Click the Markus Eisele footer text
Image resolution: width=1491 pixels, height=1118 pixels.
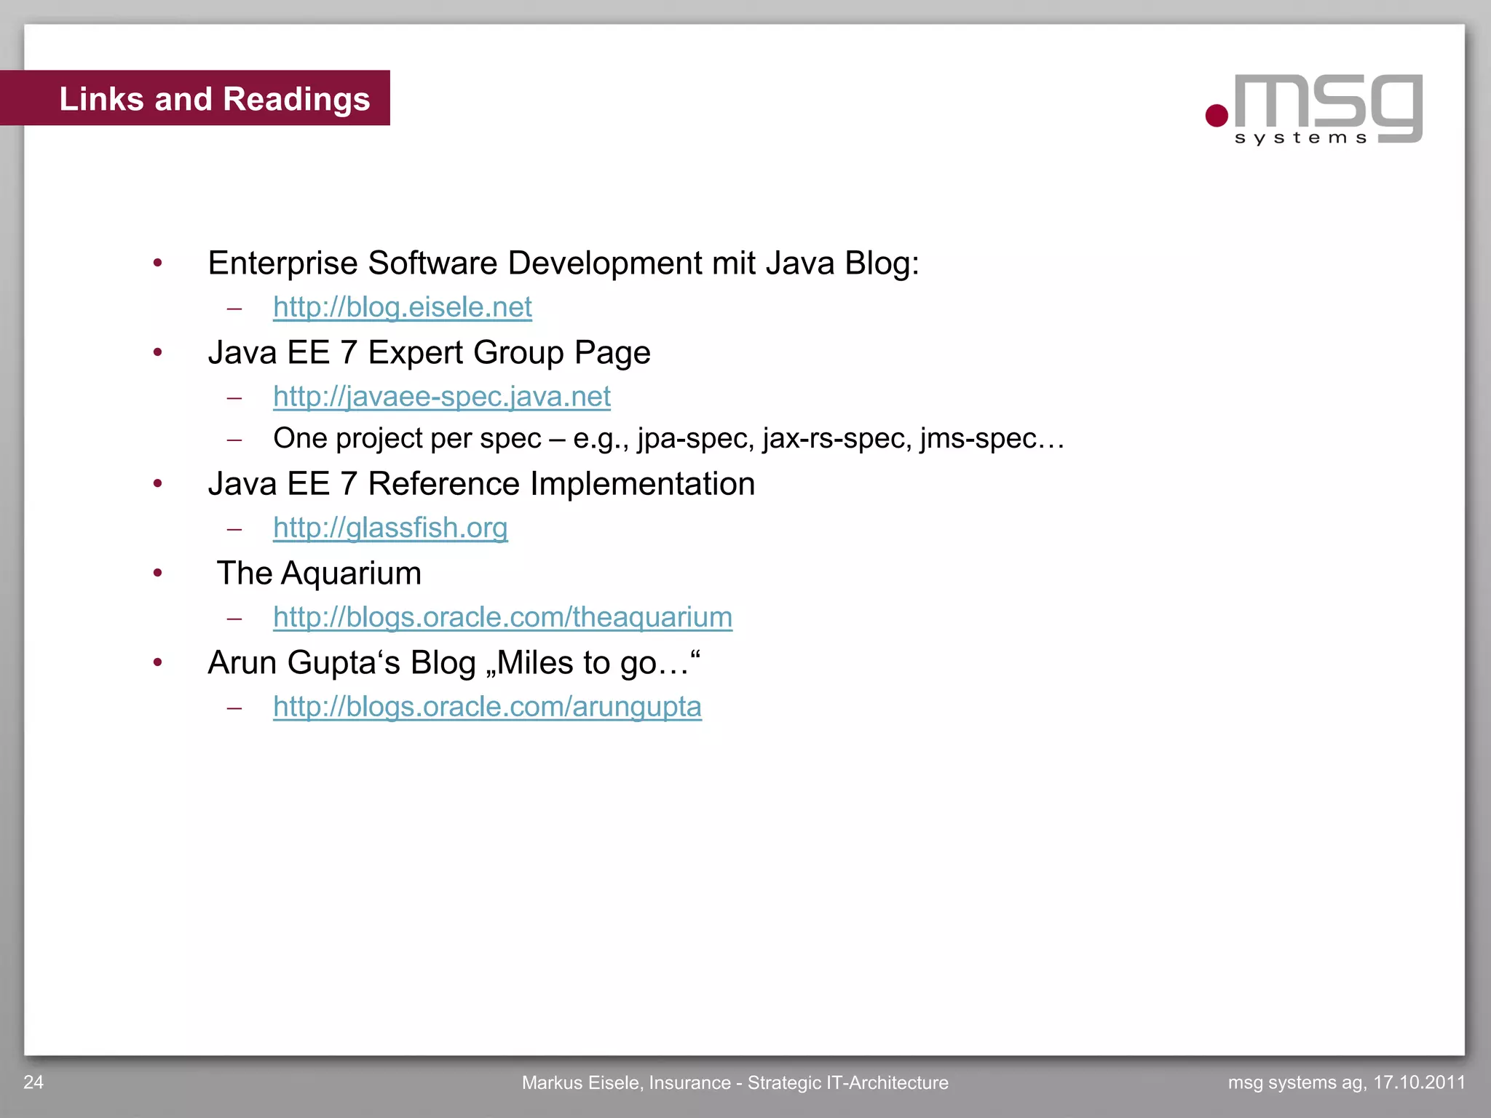coord(735,1083)
